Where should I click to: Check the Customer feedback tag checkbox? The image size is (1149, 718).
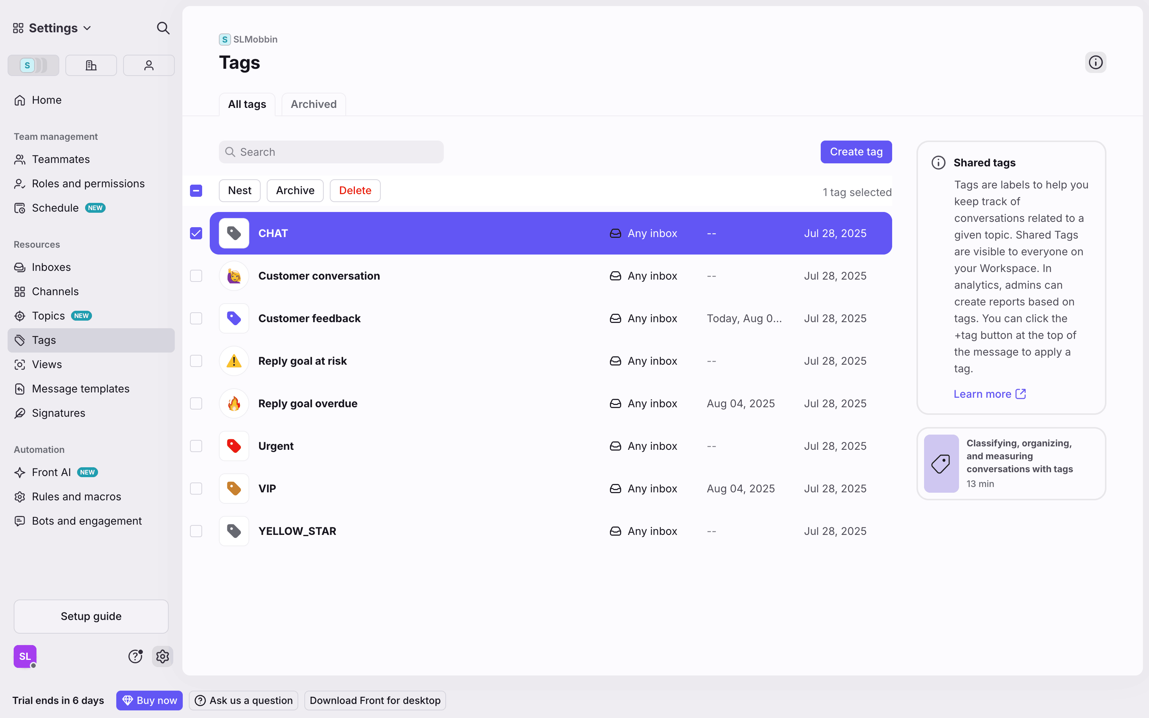(x=196, y=318)
